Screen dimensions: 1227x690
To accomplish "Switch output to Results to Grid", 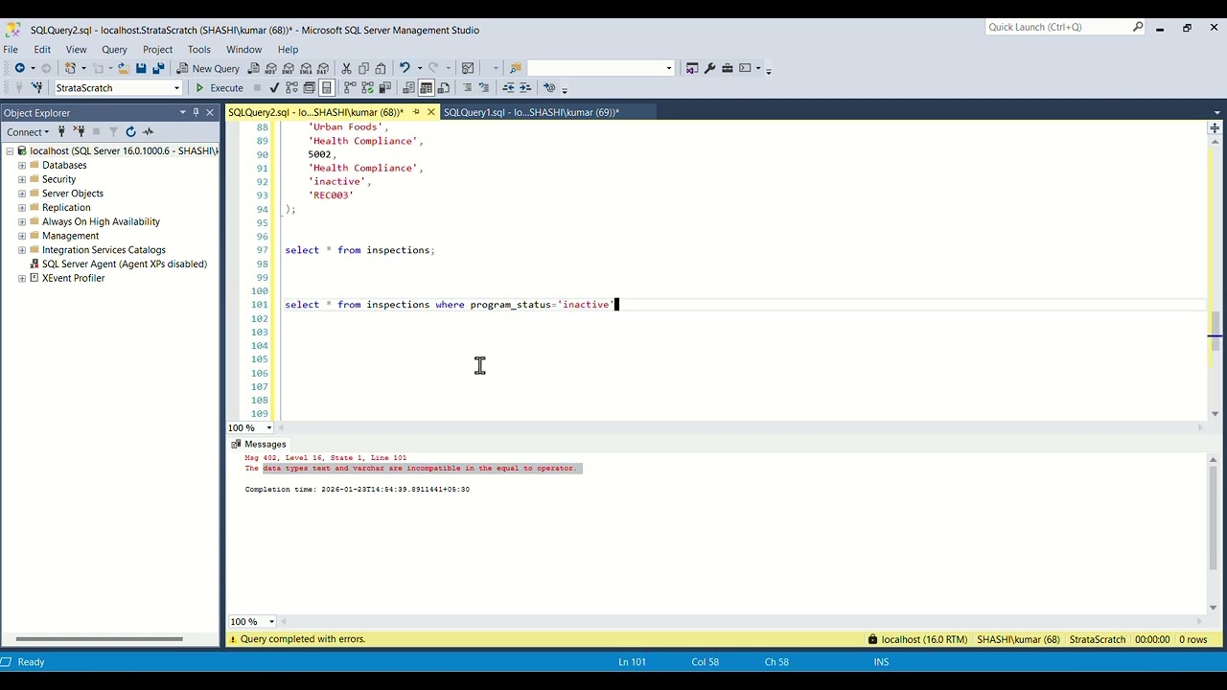I will tap(426, 87).
